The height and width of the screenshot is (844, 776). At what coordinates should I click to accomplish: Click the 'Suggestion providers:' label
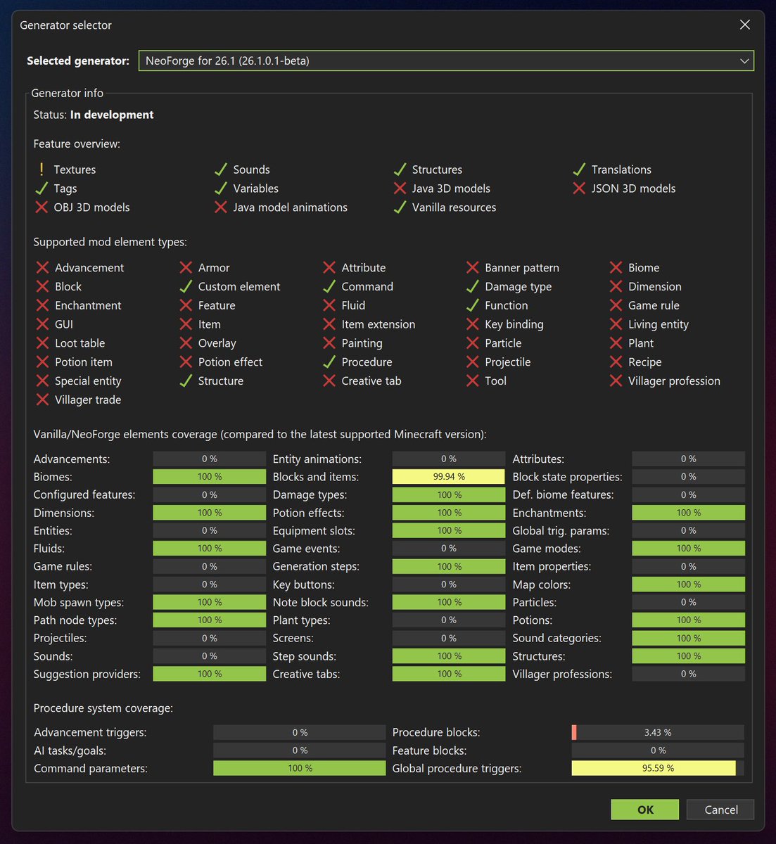tap(87, 674)
